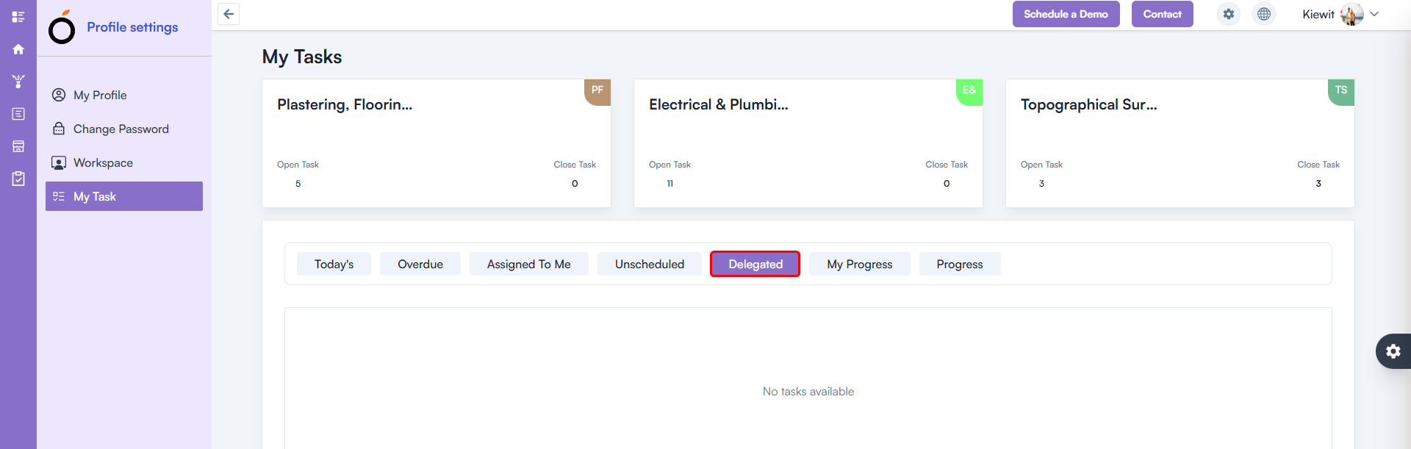Open the Electrical & Plumbing task card
The image size is (1411, 449).
coord(808,143)
